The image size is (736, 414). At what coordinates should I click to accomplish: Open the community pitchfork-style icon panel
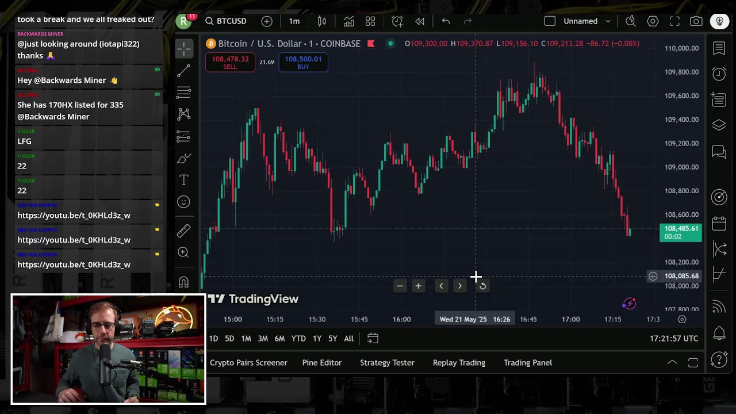(x=719, y=249)
